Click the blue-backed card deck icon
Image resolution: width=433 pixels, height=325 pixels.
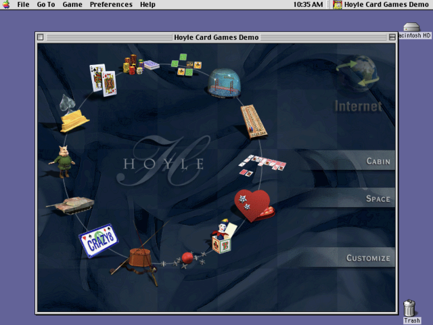pyautogui.click(x=152, y=65)
